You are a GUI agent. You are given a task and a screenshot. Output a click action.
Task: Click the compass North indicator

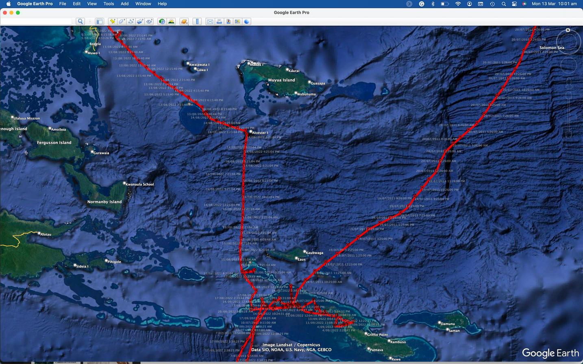pos(568,30)
